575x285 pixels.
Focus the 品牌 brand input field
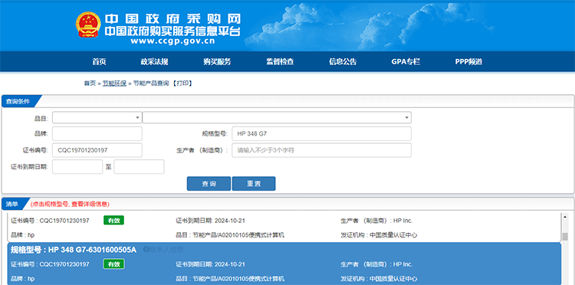pyautogui.click(x=97, y=134)
